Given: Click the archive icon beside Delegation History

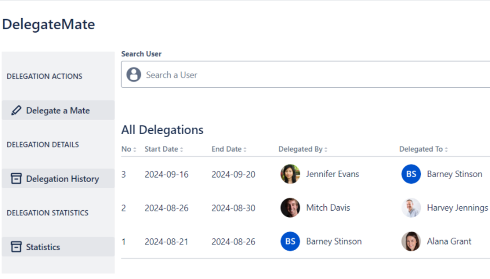Looking at the screenshot, I should 16,179.
